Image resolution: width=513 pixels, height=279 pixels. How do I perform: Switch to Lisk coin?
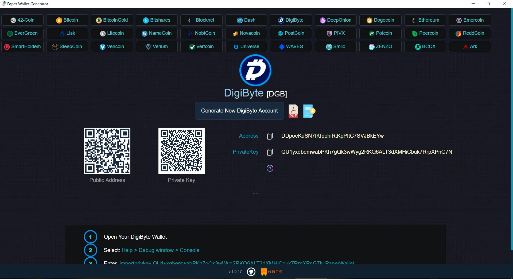(67, 33)
